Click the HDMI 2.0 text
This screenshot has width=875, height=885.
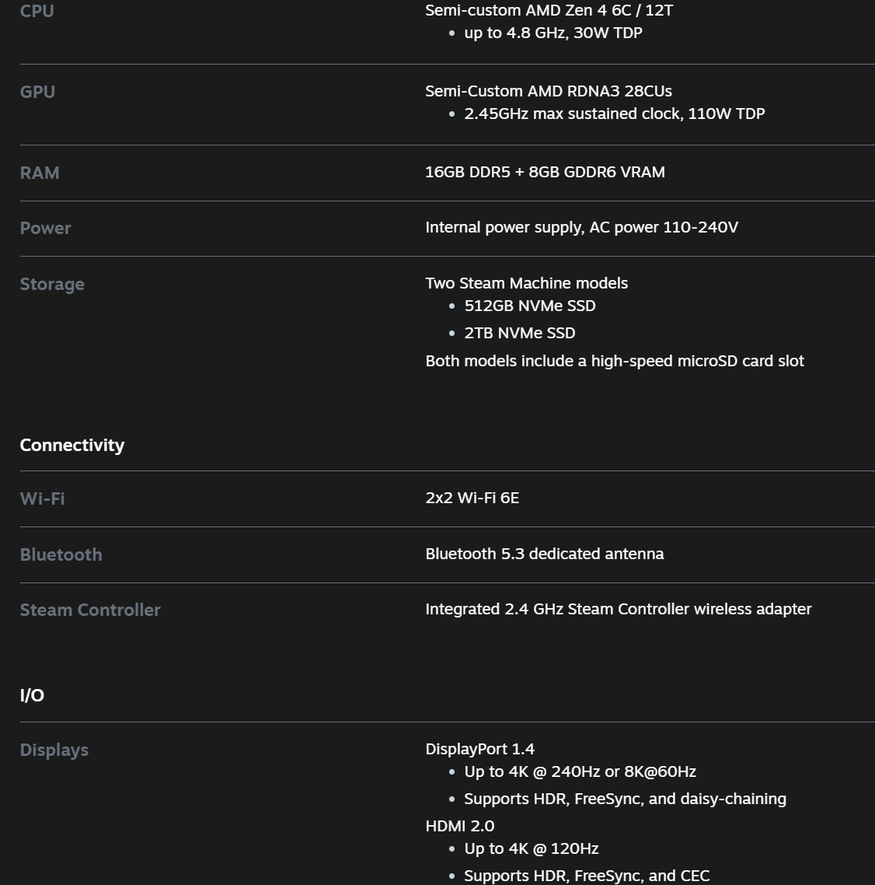(x=459, y=826)
